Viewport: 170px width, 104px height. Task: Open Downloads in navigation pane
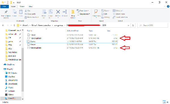[x=11, y=84]
